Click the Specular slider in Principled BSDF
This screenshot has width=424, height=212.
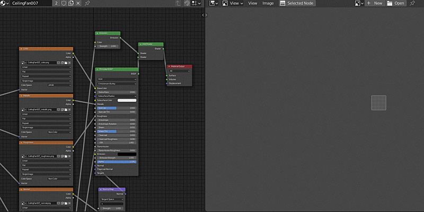117,108
